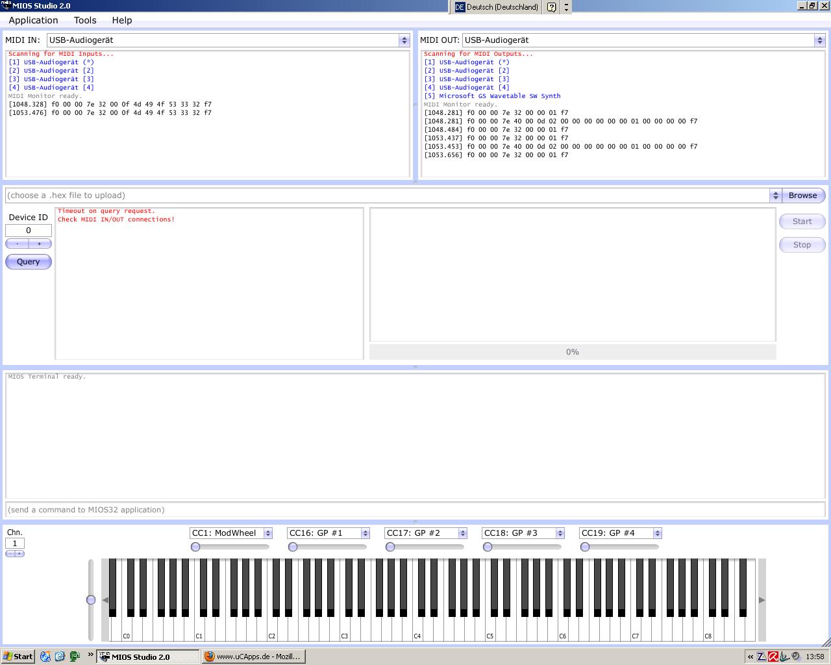The width and height of the screenshot is (831, 665).
Task: Open the Tools menu
Action: click(x=85, y=20)
